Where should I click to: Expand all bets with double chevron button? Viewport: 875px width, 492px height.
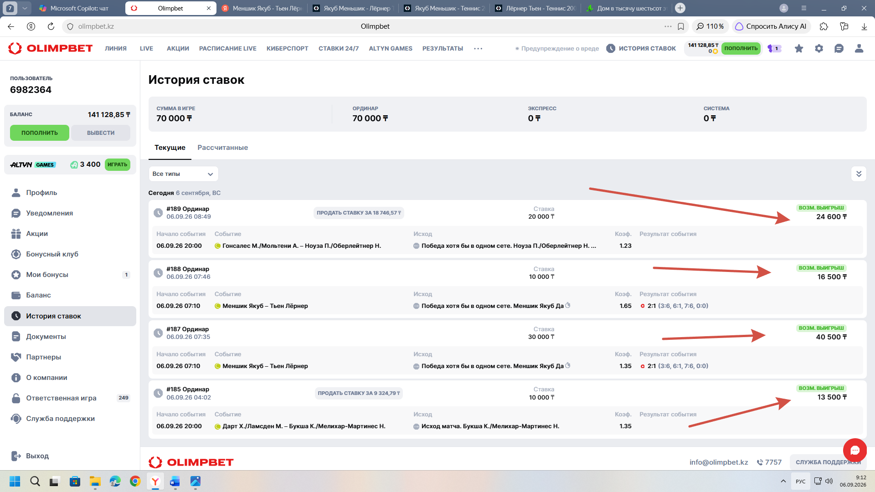pyautogui.click(x=859, y=174)
